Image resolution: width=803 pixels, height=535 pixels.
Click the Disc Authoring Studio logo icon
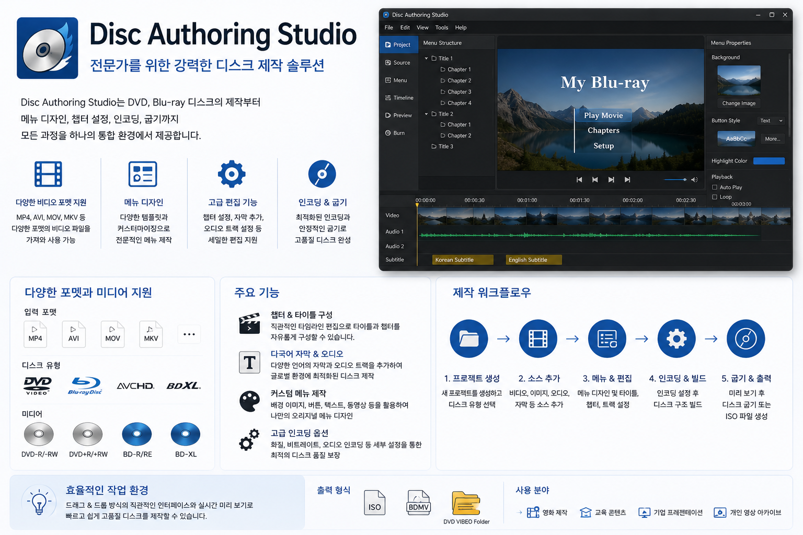pyautogui.click(x=48, y=48)
